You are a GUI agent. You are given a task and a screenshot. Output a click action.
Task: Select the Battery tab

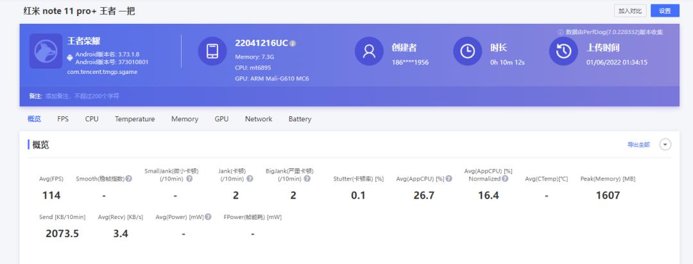tap(300, 119)
